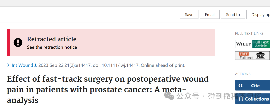Image resolution: width=270 pixels, height=107 pixels.
Task: Click the red stripe of the retraction banner
Action: [8, 42]
